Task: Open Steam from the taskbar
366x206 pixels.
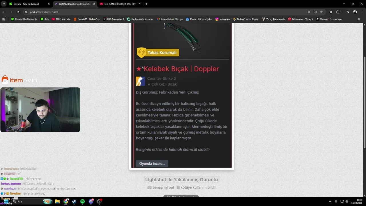Action: click(x=74, y=201)
